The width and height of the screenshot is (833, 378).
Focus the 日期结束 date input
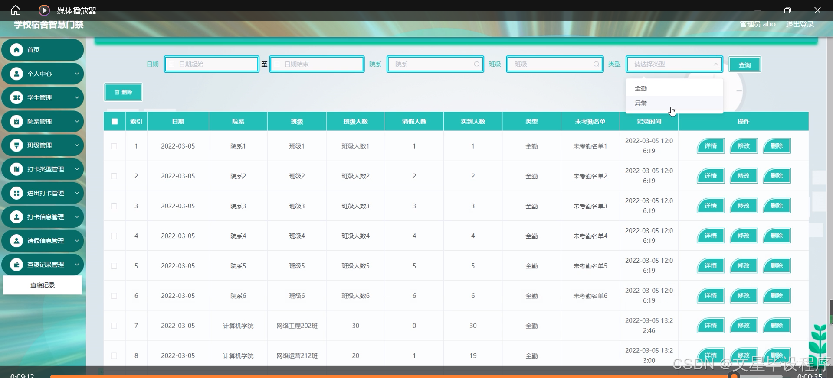317,64
